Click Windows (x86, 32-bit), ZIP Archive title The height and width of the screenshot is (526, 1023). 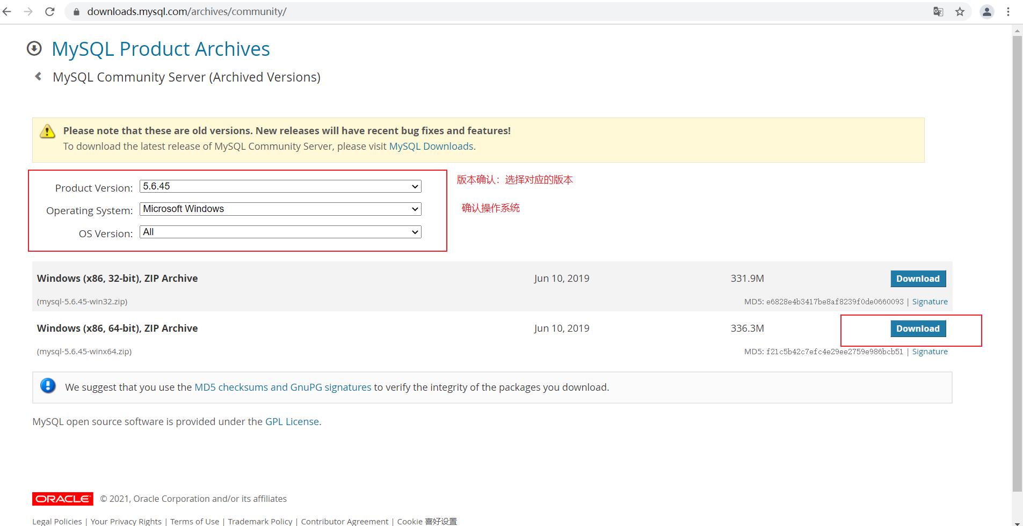[117, 279]
